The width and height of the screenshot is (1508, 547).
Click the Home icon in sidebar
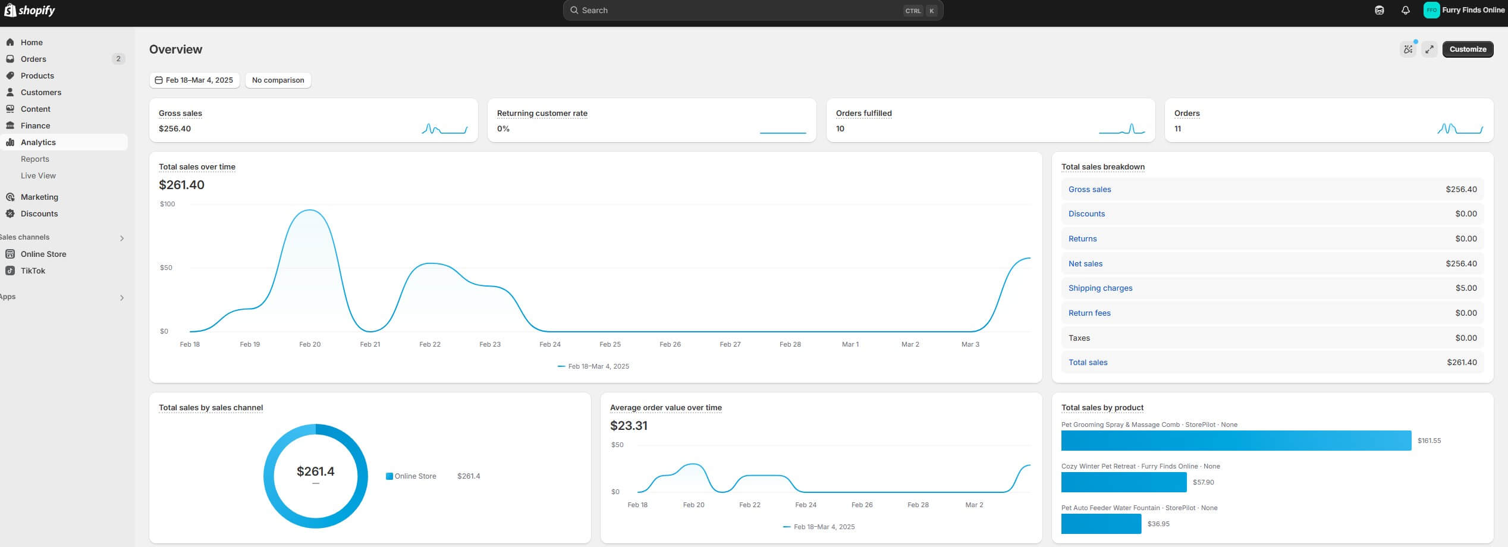[x=10, y=42]
